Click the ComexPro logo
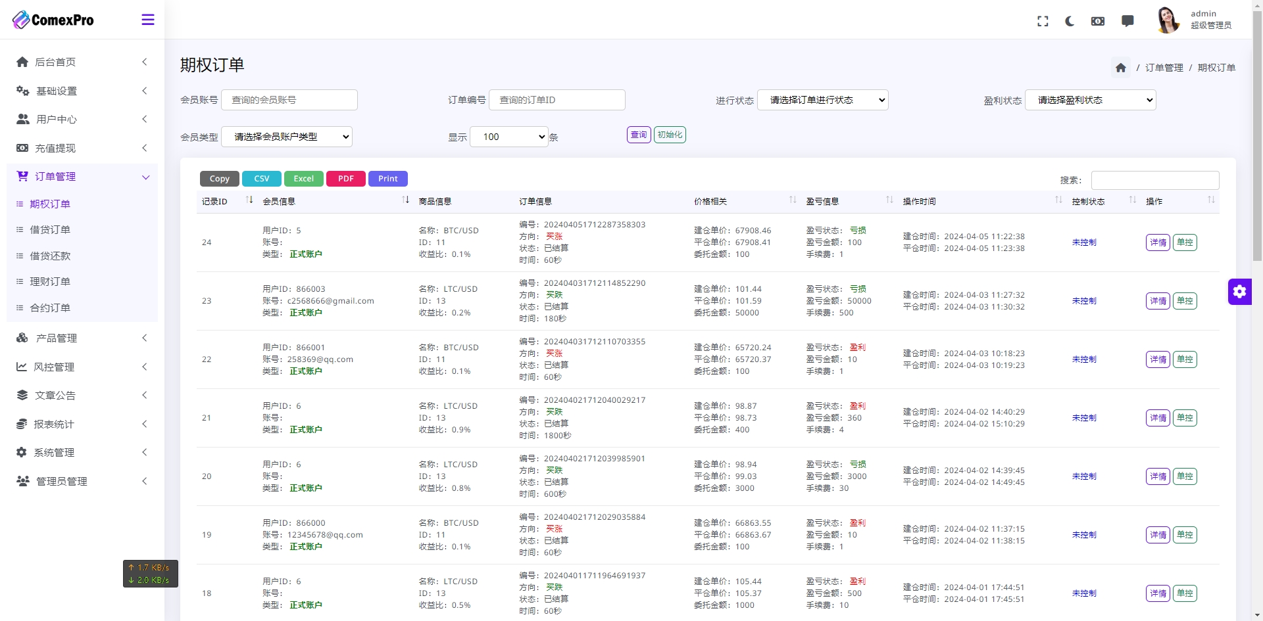The image size is (1263, 621). [x=53, y=20]
